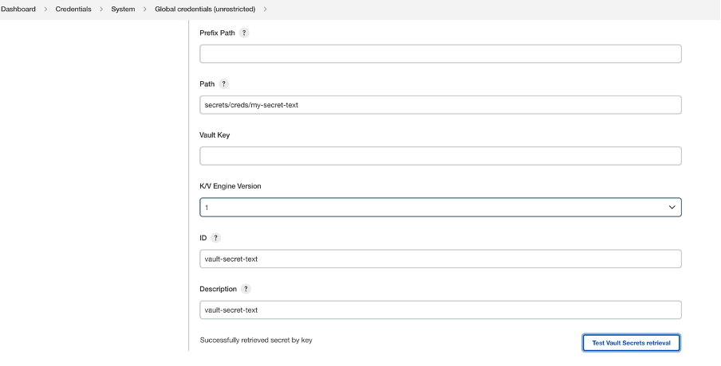The image size is (721, 366).
Task: Open help for Prefix Path field
Action: pos(244,33)
